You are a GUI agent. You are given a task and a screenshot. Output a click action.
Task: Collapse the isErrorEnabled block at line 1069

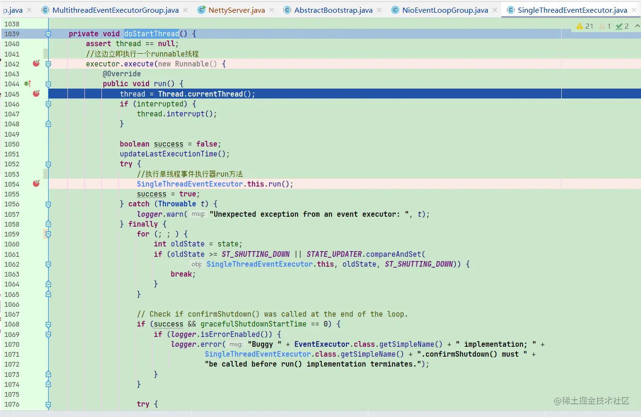coord(48,334)
